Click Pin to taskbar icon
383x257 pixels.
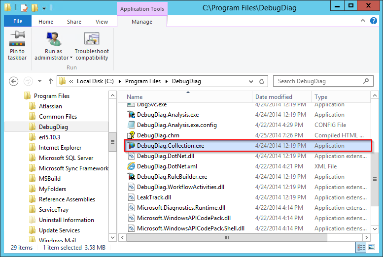pos(17,38)
